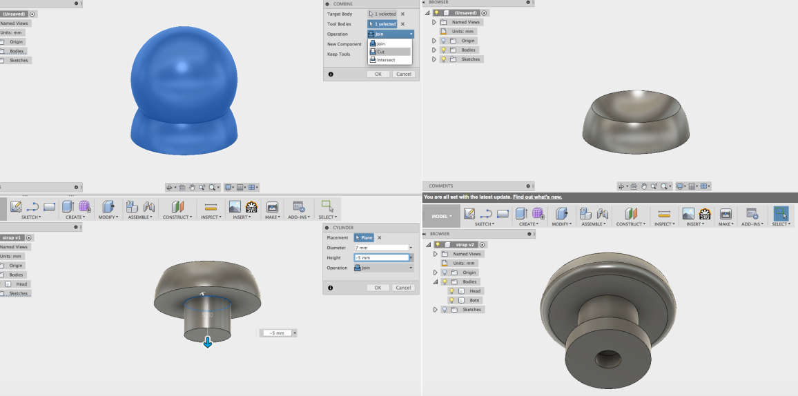Toggle Bodies folder lightbulb in strap v2 browser
The image size is (798, 396).
click(x=445, y=281)
